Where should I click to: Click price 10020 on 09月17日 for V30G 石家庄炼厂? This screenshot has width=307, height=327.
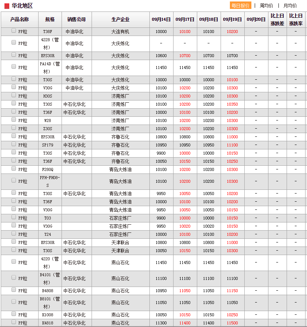click(x=185, y=226)
